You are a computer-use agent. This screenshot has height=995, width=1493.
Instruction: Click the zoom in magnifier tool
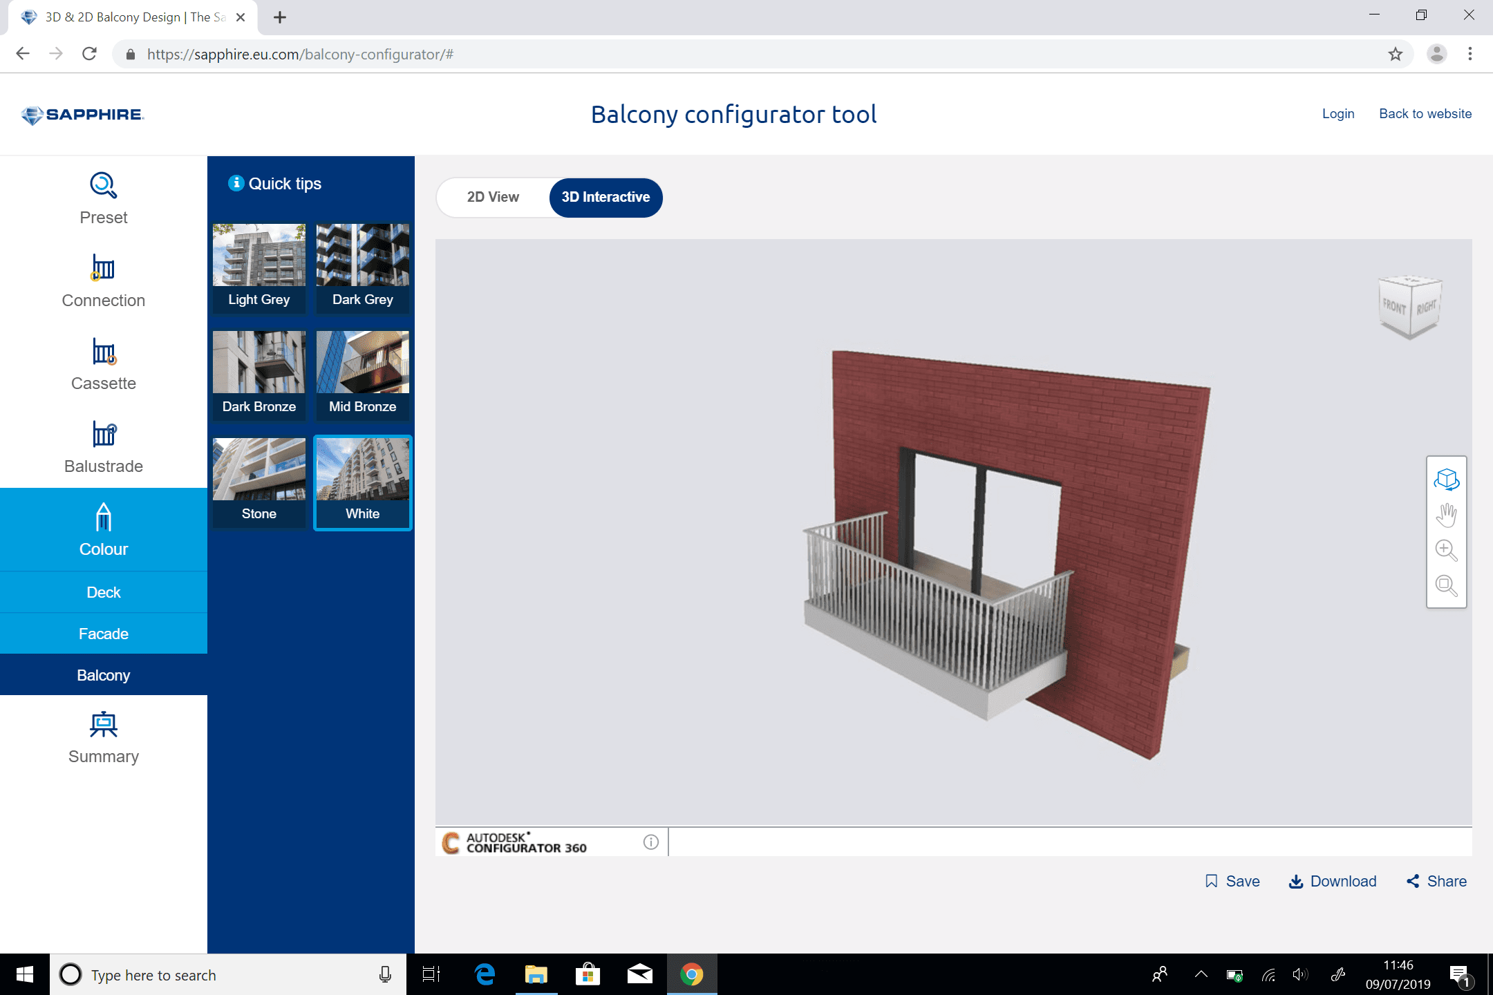(x=1446, y=550)
